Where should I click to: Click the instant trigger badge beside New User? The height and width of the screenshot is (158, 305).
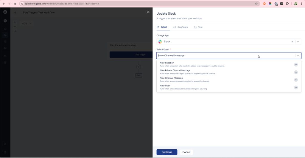296,87
